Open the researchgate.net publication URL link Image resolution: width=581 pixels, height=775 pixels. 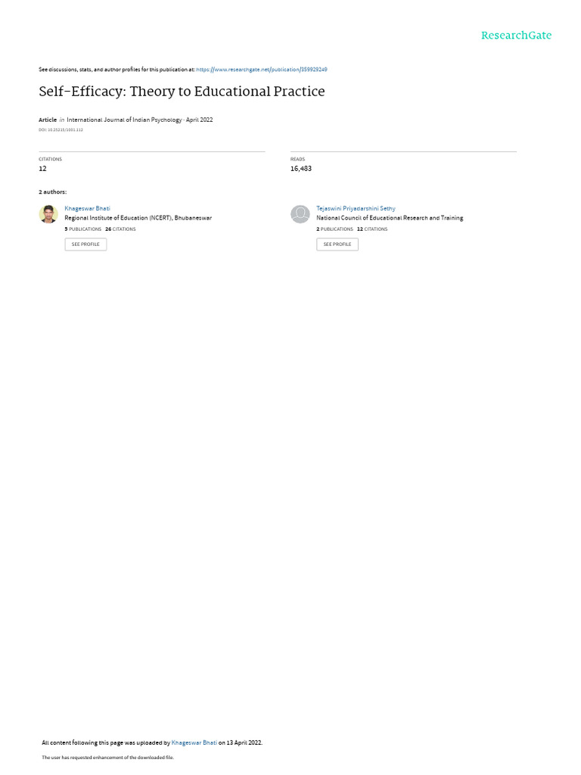(261, 70)
